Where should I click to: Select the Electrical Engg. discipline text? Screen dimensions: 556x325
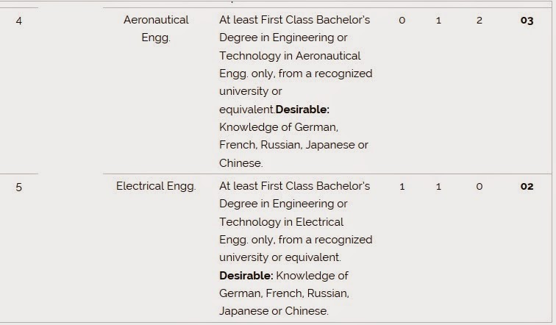tap(156, 187)
